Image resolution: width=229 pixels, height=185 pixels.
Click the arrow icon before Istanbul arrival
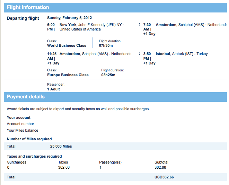(140, 54)
